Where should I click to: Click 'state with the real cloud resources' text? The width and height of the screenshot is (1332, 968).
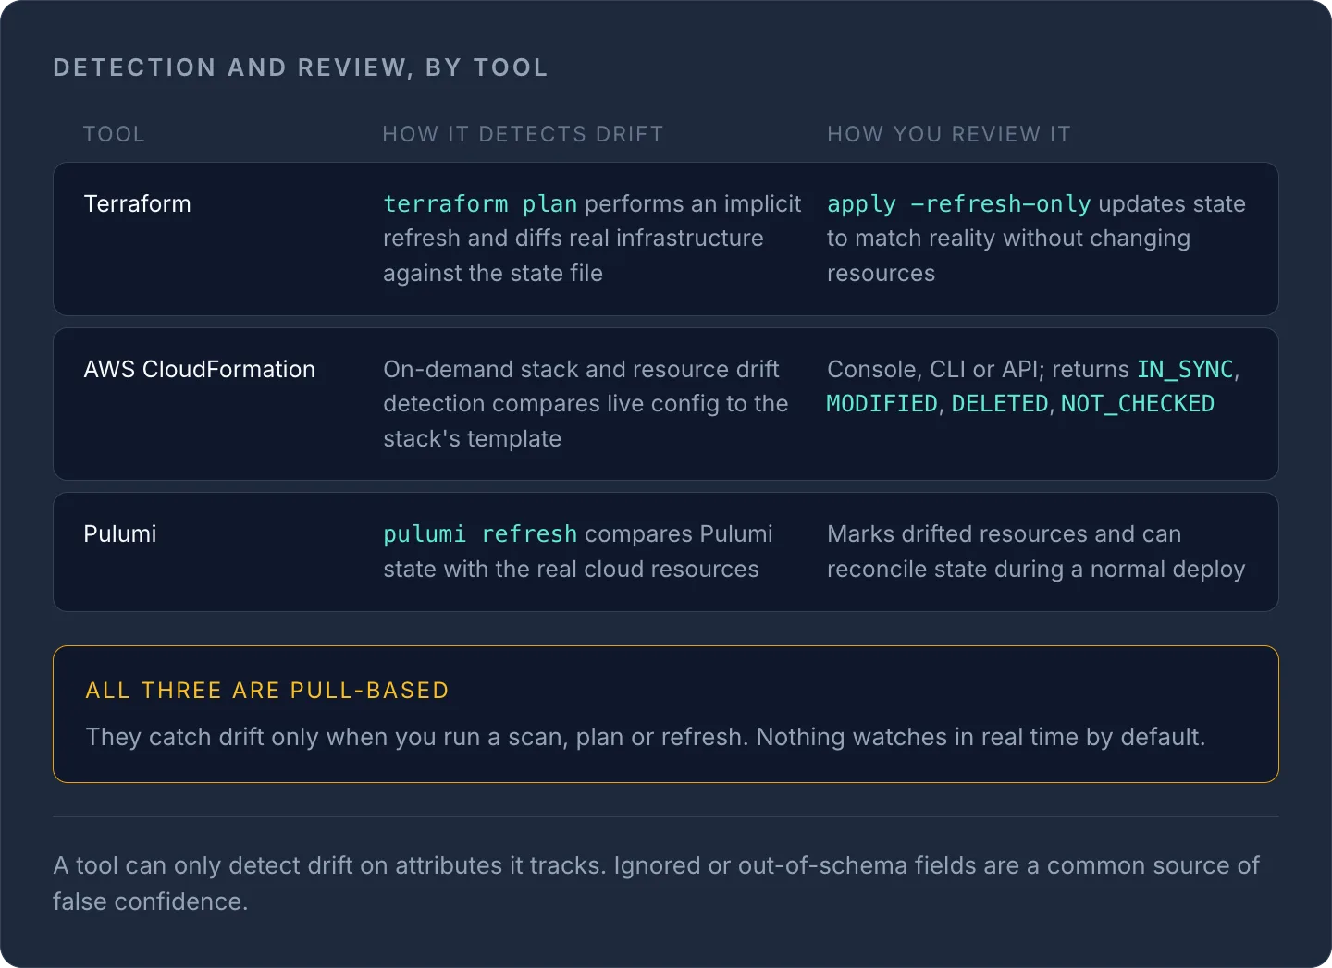click(x=571, y=569)
